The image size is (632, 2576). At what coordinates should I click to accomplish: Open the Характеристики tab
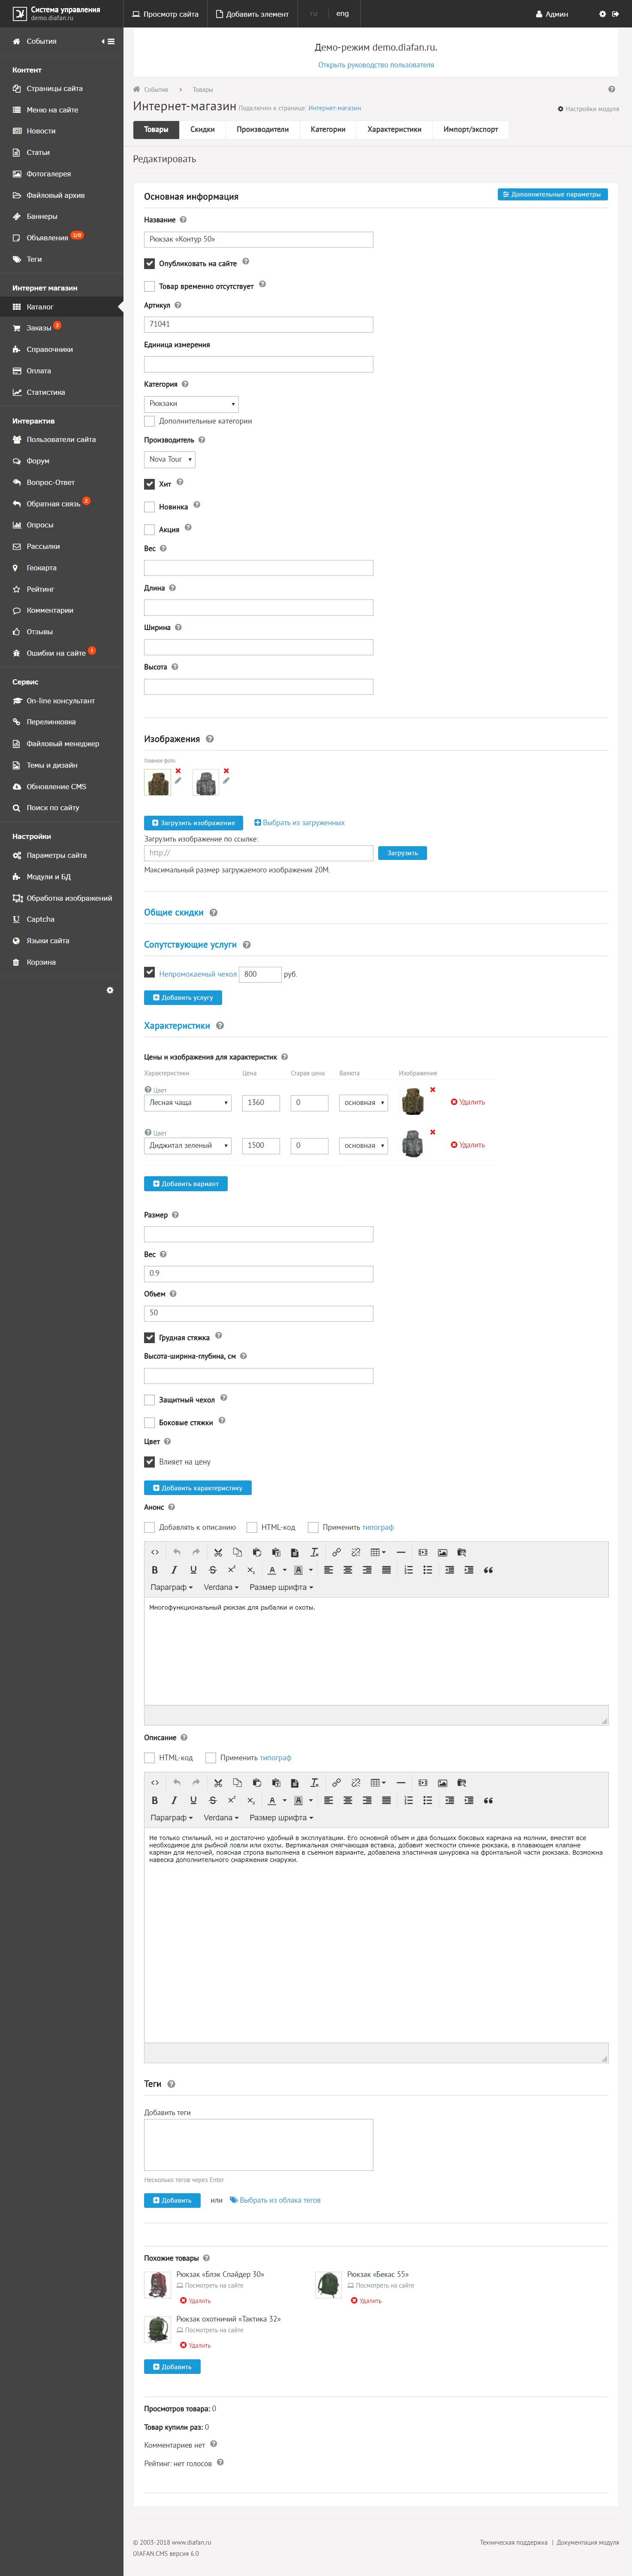(394, 129)
